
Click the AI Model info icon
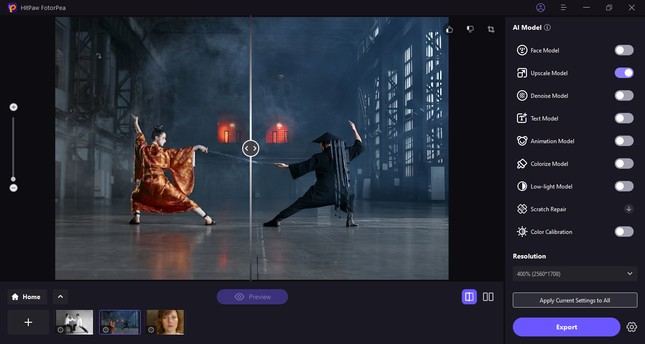(547, 27)
